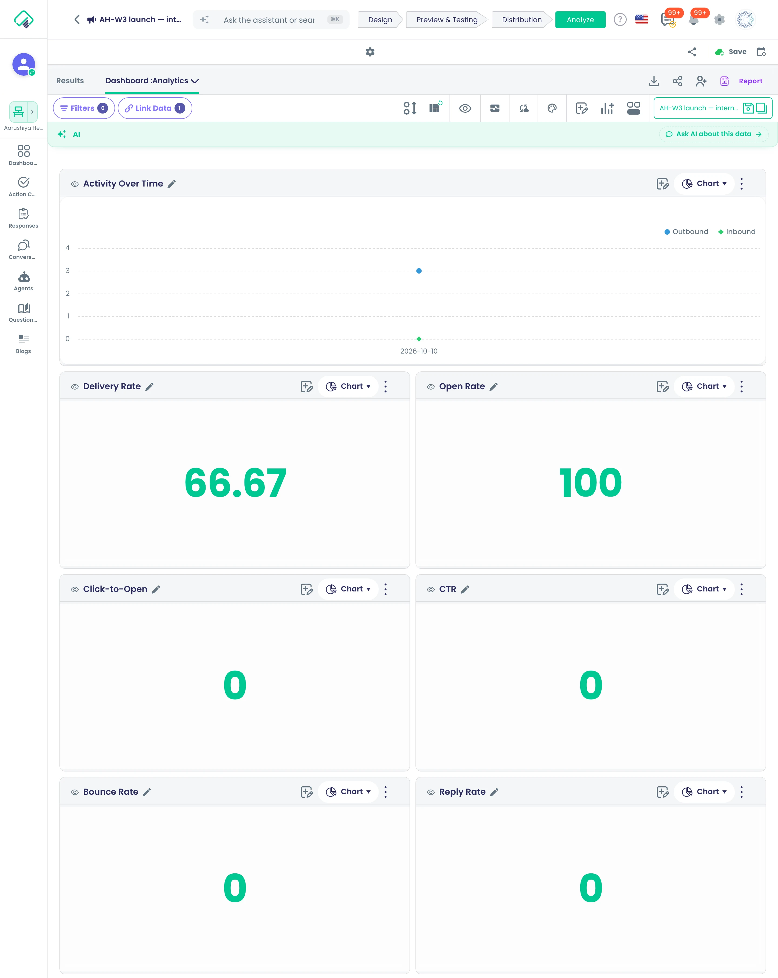
Task: Open the help question mark icon
Action: click(x=620, y=19)
